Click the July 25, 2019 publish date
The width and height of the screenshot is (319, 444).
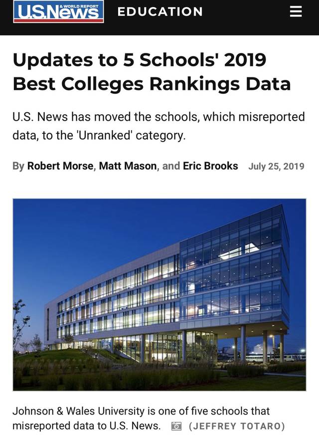(x=276, y=166)
